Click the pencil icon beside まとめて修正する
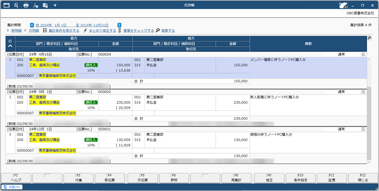Image resolution: width=379 pixels, height=191 pixels. coord(85,31)
